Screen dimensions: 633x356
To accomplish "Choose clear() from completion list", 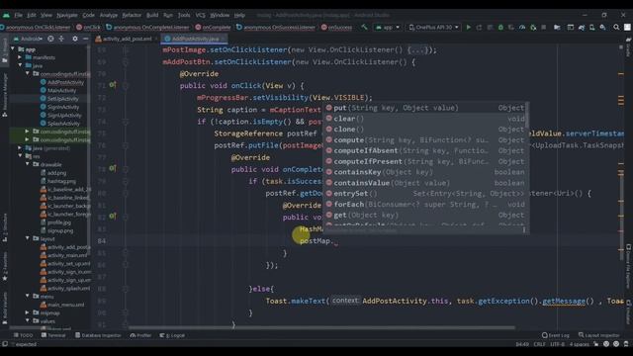I will (425, 119).
